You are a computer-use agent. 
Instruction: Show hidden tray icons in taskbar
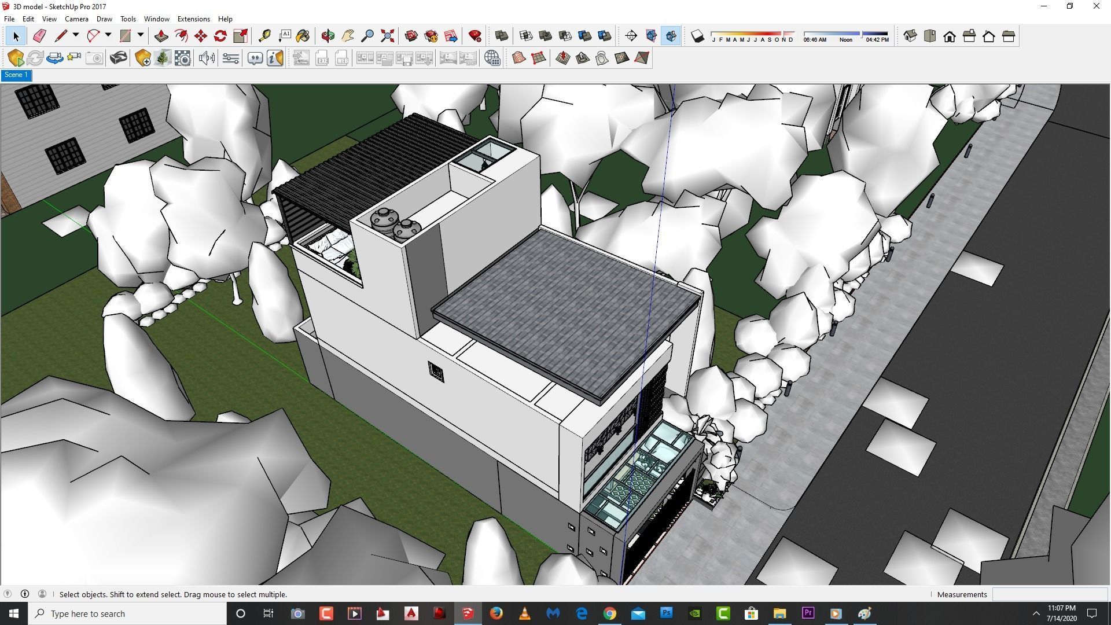click(x=1036, y=613)
